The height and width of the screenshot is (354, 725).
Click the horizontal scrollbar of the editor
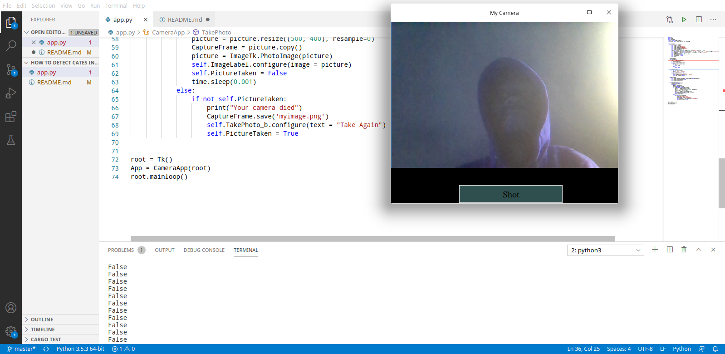click(x=372, y=239)
